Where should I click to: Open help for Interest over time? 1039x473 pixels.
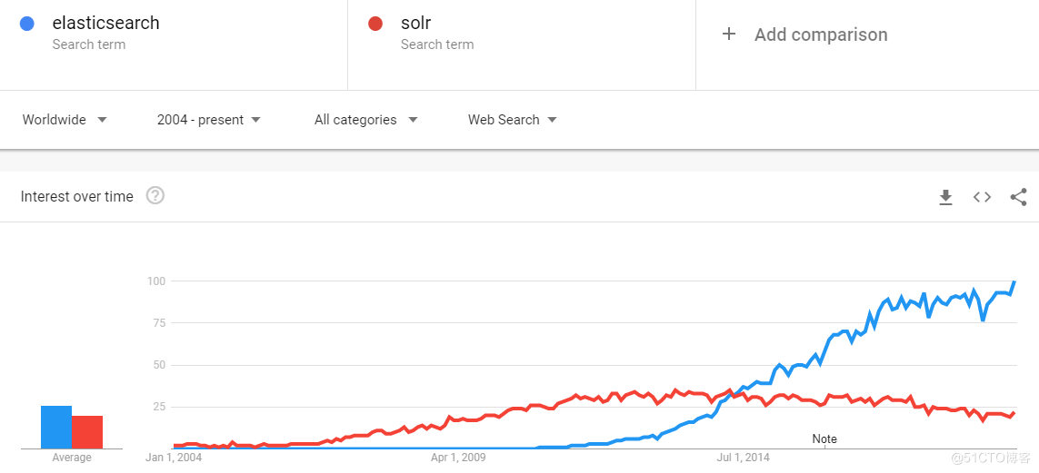coord(155,196)
